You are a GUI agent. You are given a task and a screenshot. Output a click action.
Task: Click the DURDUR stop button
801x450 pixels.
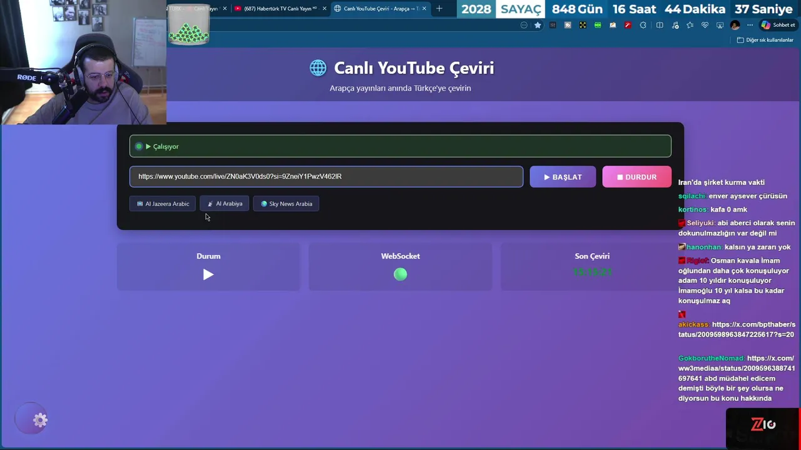tap(636, 177)
